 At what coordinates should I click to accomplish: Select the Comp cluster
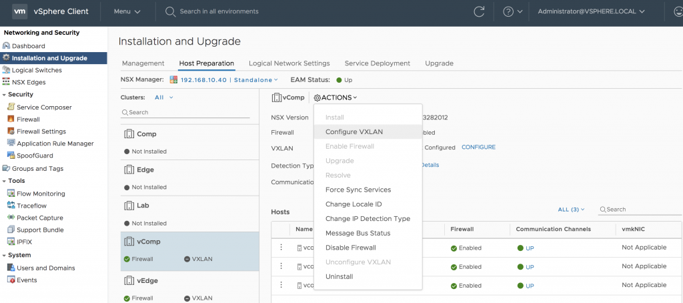(x=189, y=142)
